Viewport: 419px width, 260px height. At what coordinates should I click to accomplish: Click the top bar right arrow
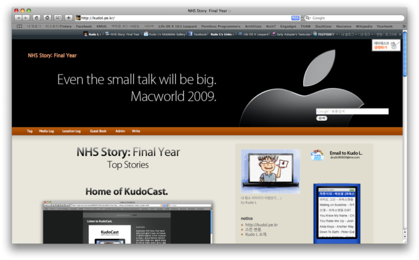tap(400, 35)
